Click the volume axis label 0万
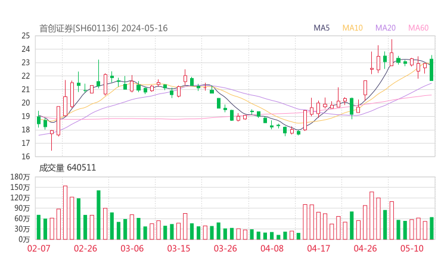Image resolution: width=441 pixels, height=262 pixels. click(x=24, y=239)
